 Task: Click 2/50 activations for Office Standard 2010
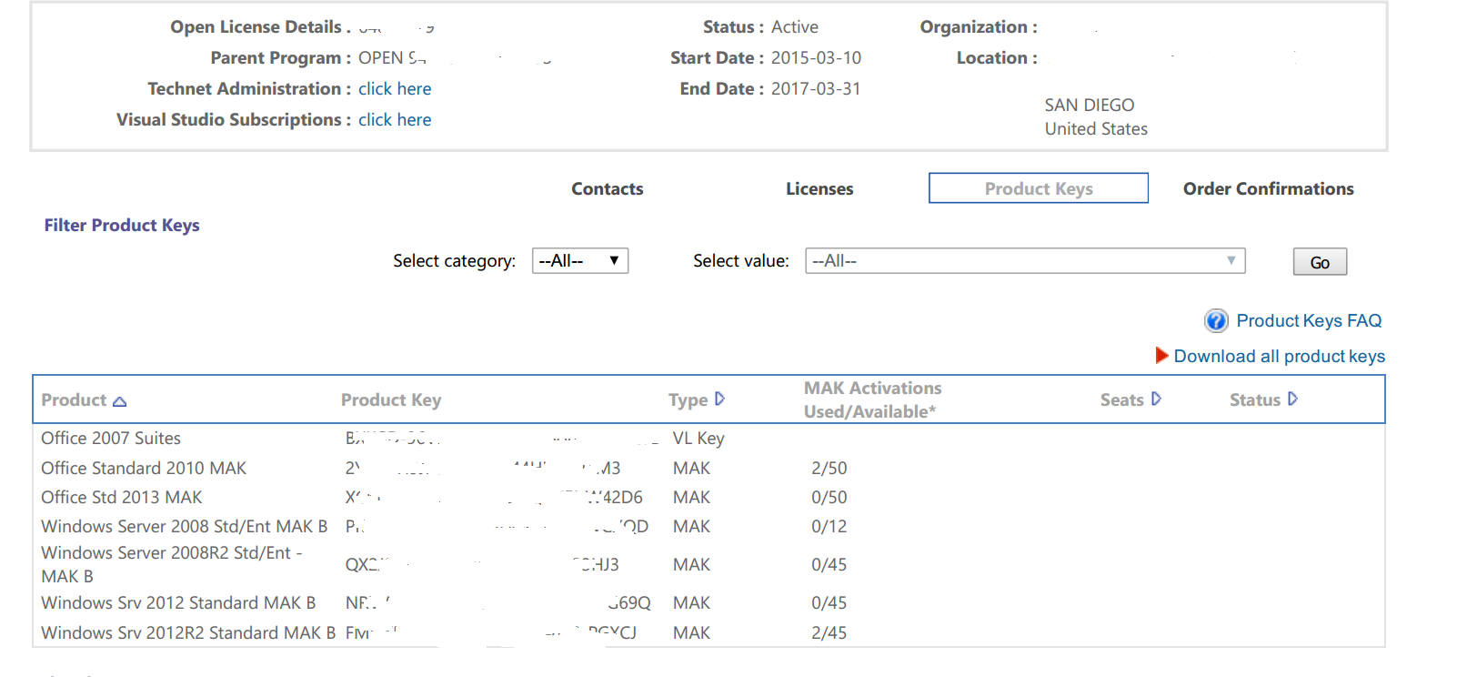click(x=829, y=468)
